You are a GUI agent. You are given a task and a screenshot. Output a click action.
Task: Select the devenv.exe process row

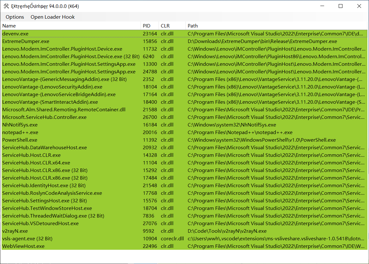point(184,34)
